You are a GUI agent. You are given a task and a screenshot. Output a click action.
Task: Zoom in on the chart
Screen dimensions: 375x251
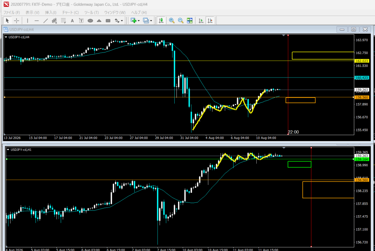(x=171, y=21)
